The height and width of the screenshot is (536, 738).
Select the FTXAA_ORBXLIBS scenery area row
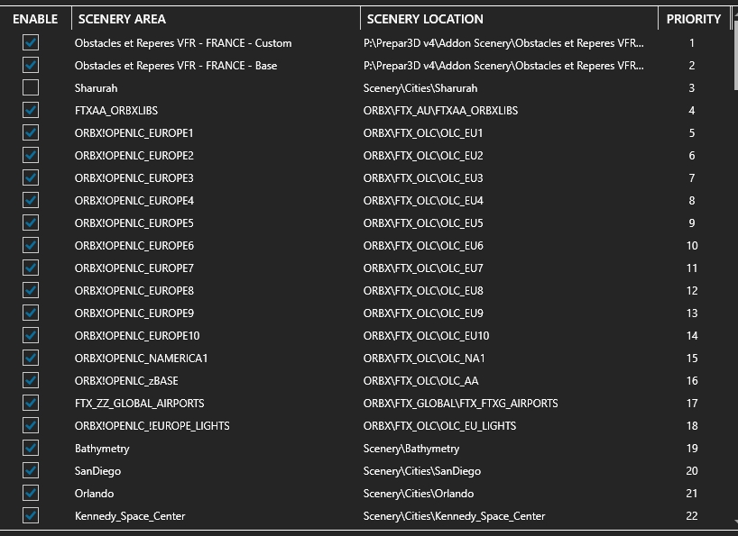116,111
